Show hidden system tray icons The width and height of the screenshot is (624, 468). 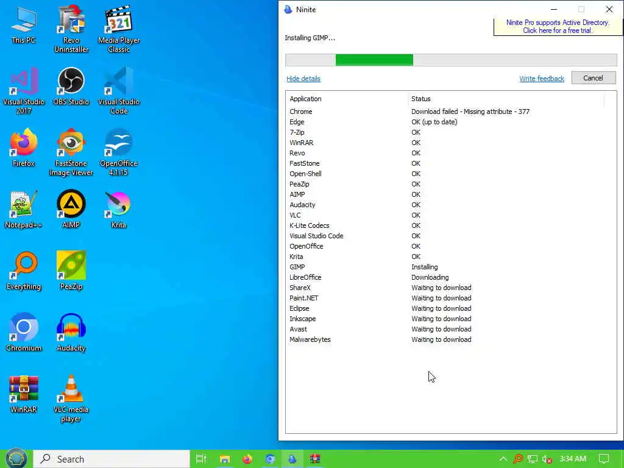[x=503, y=459]
